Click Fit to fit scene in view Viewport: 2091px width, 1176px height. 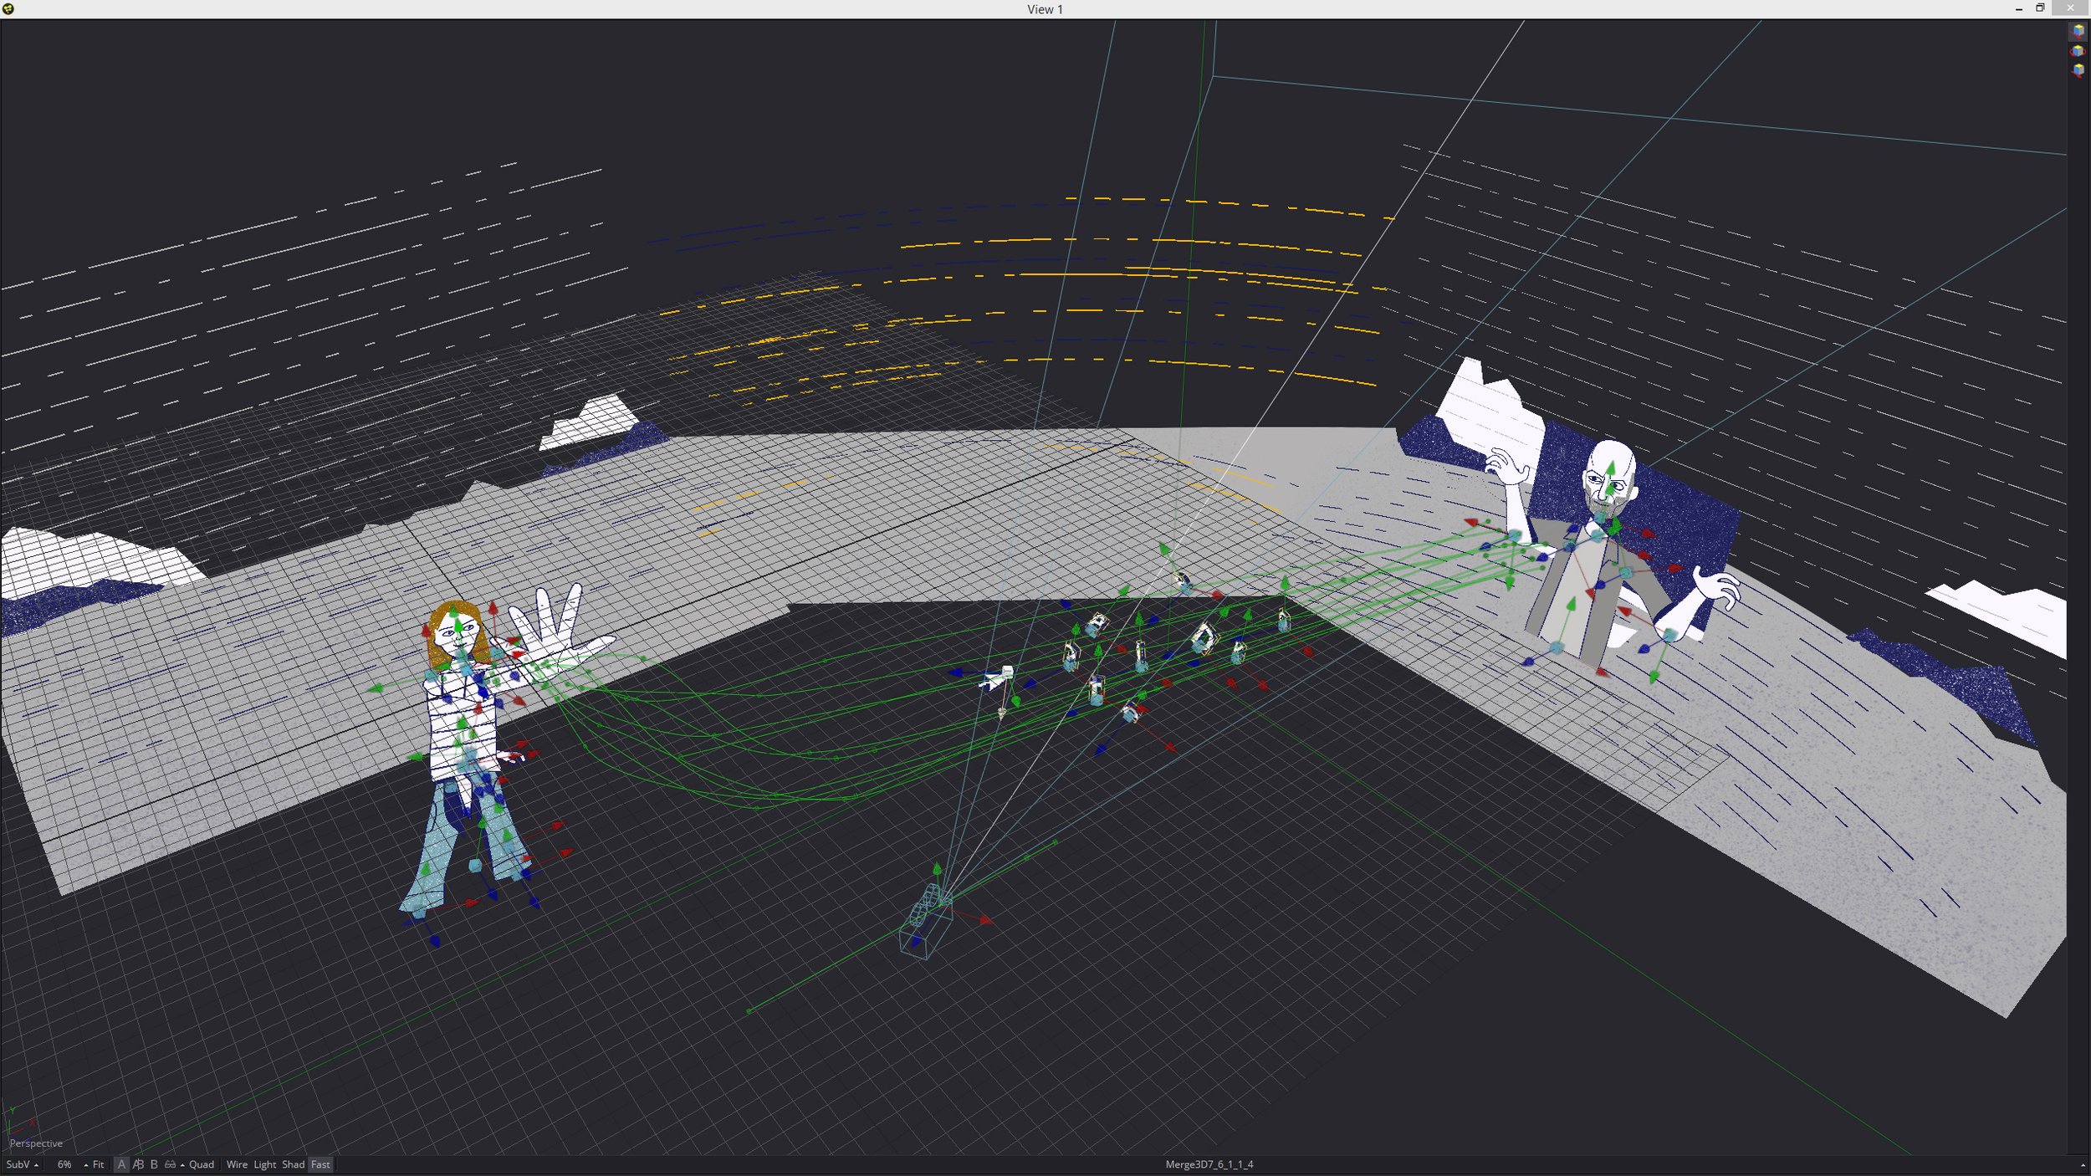coord(98,1164)
